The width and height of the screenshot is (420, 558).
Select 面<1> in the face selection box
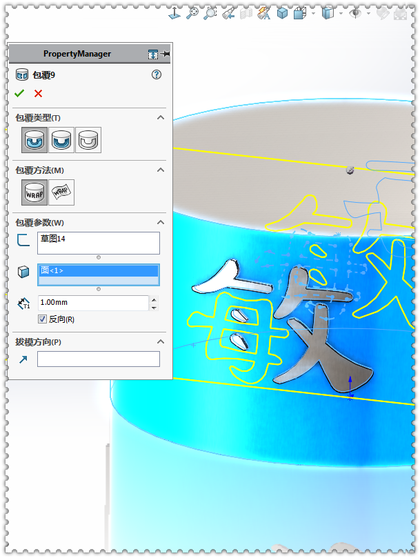99,270
